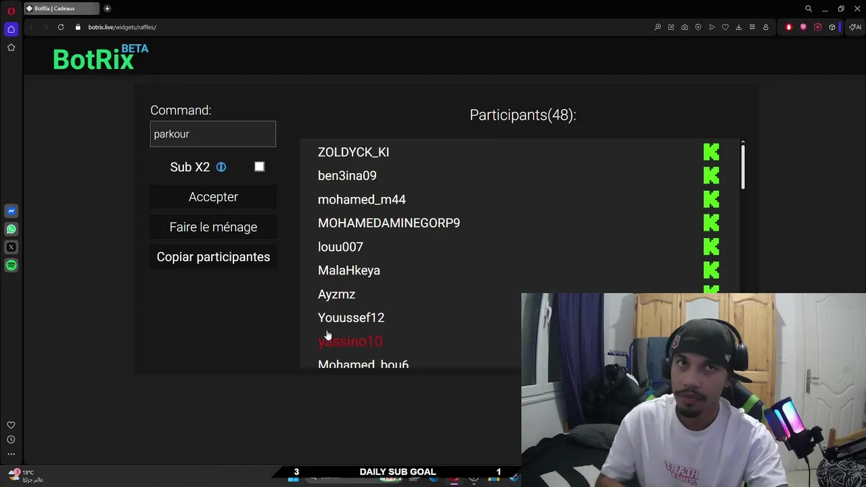866x487 pixels.
Task: Click the Opera start page home icon
Action: coord(11,29)
